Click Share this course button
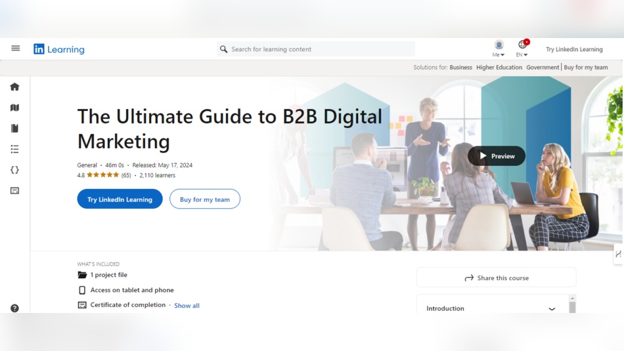Viewport: 624px width, 351px height. click(x=496, y=277)
